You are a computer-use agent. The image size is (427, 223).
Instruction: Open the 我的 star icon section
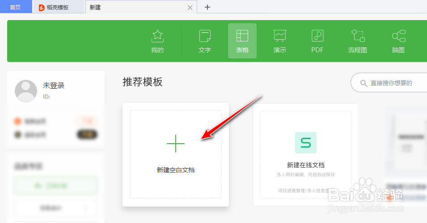(157, 41)
